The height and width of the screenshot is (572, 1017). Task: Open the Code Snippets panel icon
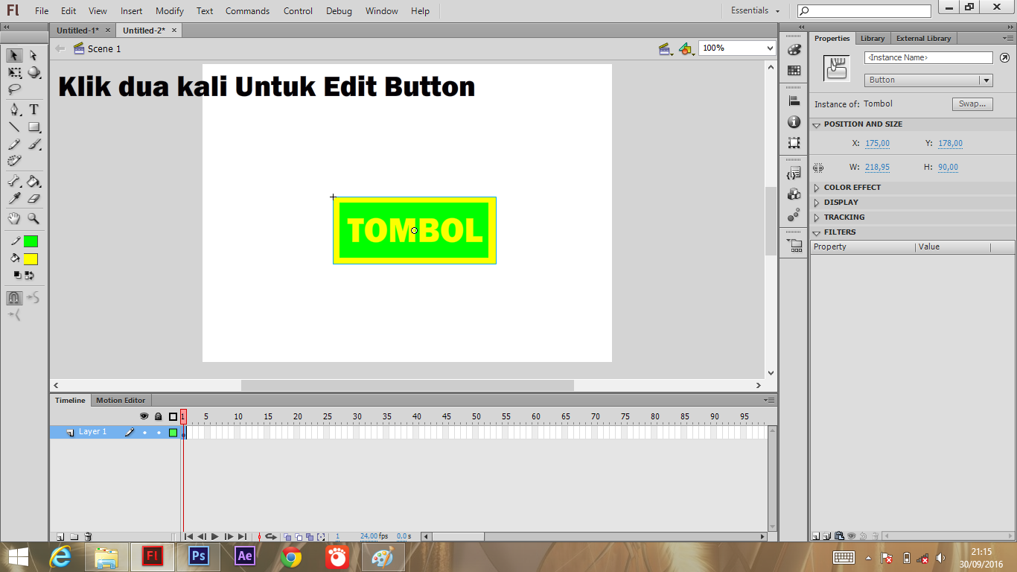(x=794, y=172)
